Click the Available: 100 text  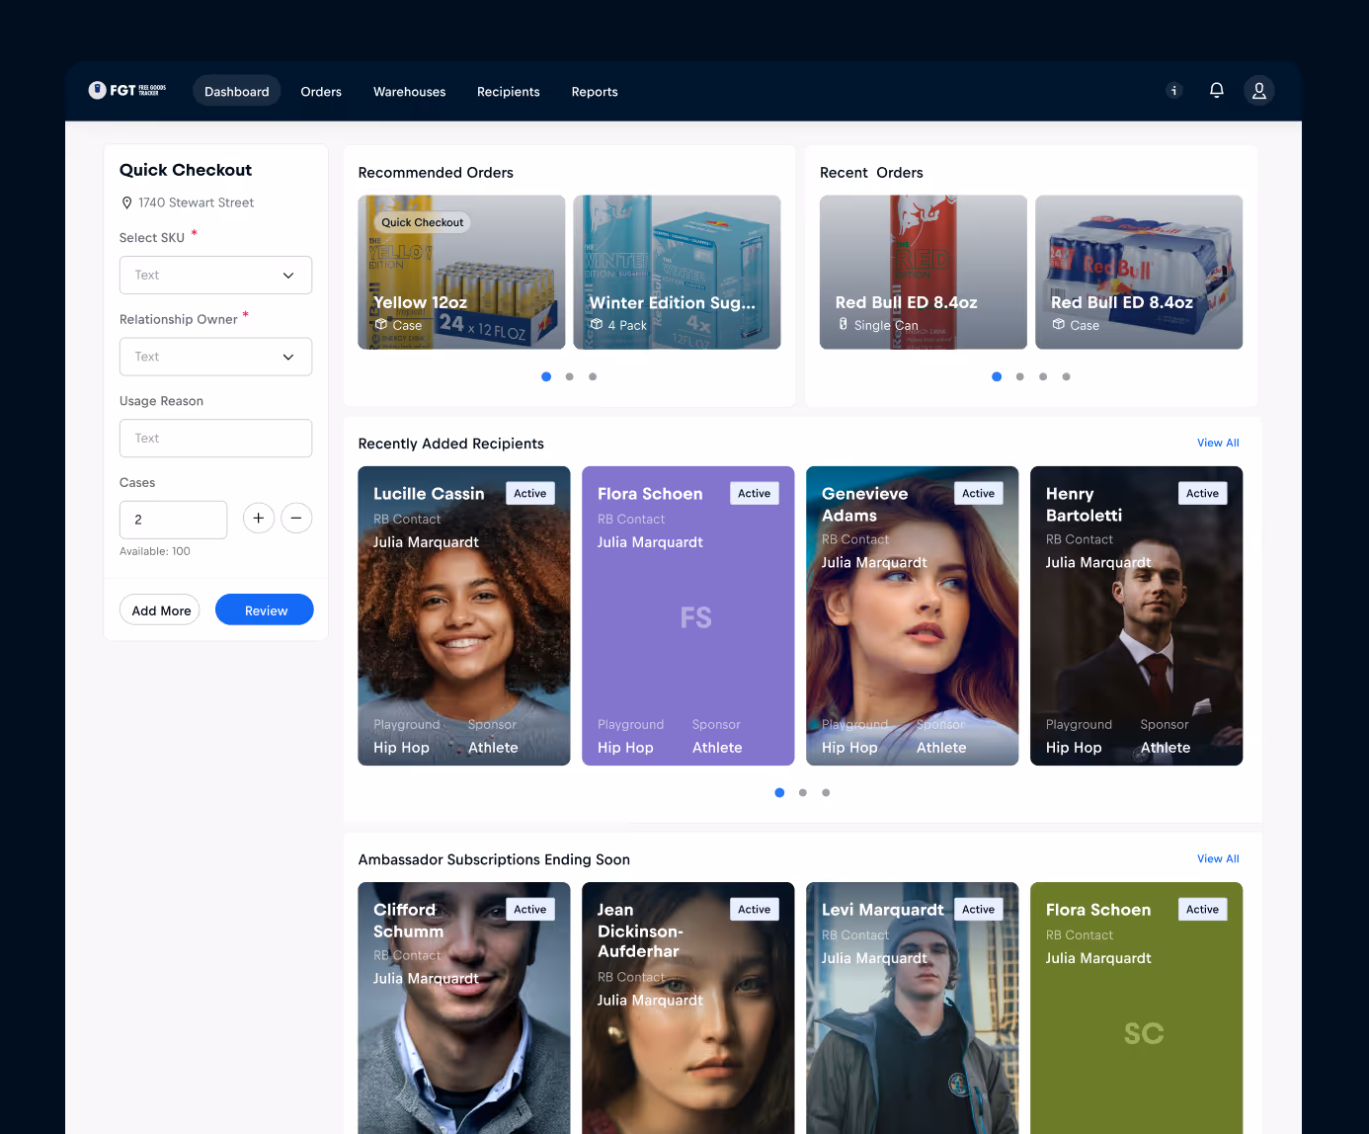155,551
